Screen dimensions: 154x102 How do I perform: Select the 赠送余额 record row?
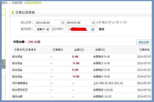82,96
